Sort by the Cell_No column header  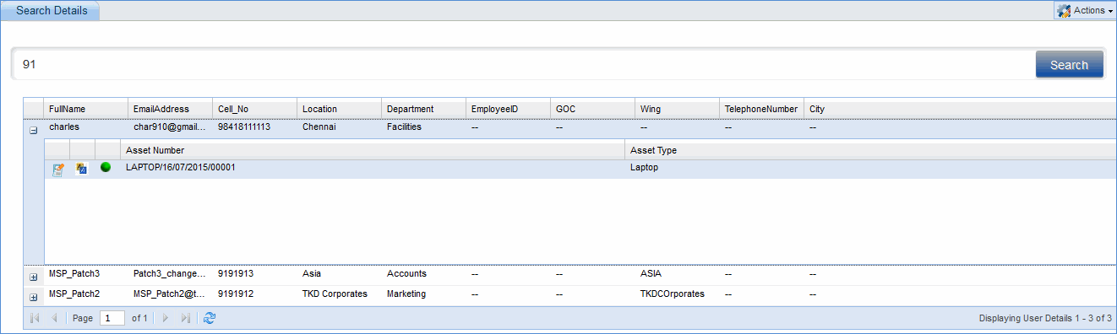coord(255,109)
